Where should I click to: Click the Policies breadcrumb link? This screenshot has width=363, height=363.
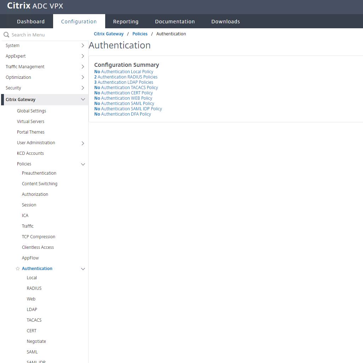[140, 34]
